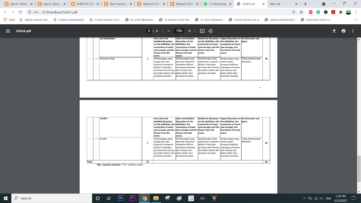
Task: Switch to The Purpose tab
Action: point(118,4)
